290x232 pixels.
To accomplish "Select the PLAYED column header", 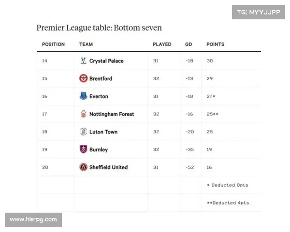I will 162,44.
